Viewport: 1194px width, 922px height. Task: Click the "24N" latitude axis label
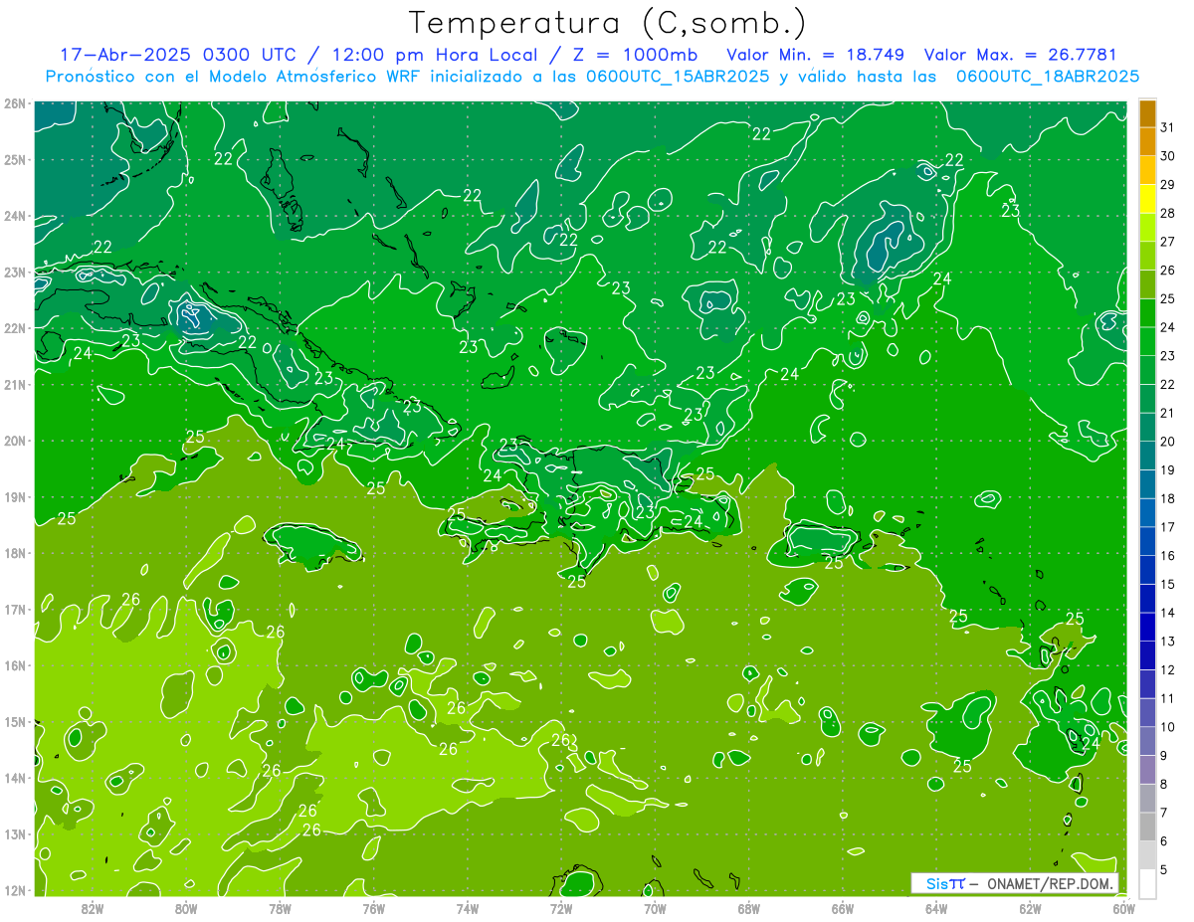tap(14, 216)
